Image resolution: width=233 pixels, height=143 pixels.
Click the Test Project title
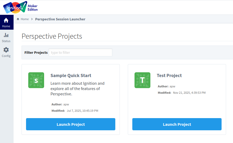169,75
